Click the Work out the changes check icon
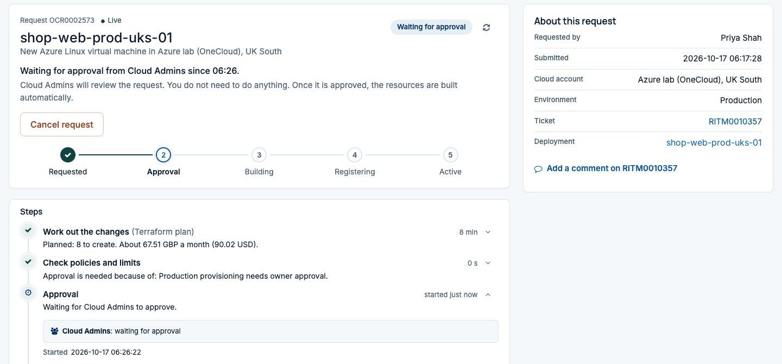Screen dimensions: 782x364 [28, 230]
